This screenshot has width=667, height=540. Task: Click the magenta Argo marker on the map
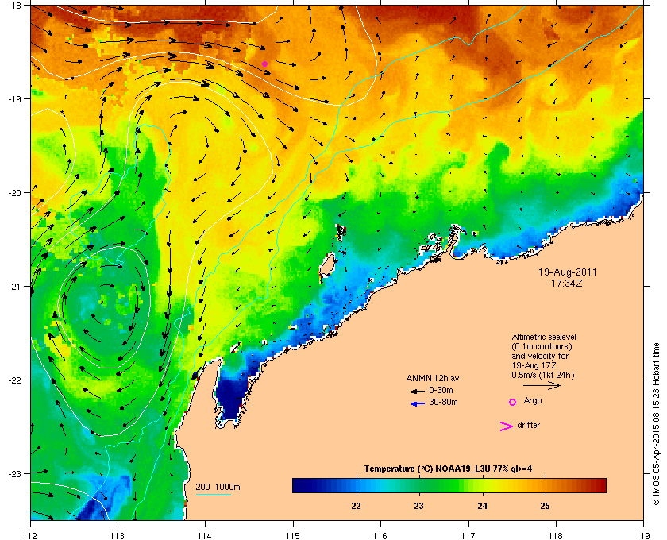coord(264,64)
